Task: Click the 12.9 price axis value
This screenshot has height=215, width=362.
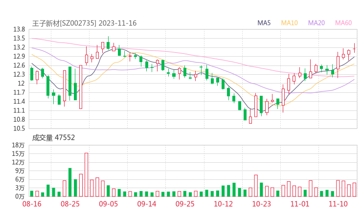Action: 19,56
